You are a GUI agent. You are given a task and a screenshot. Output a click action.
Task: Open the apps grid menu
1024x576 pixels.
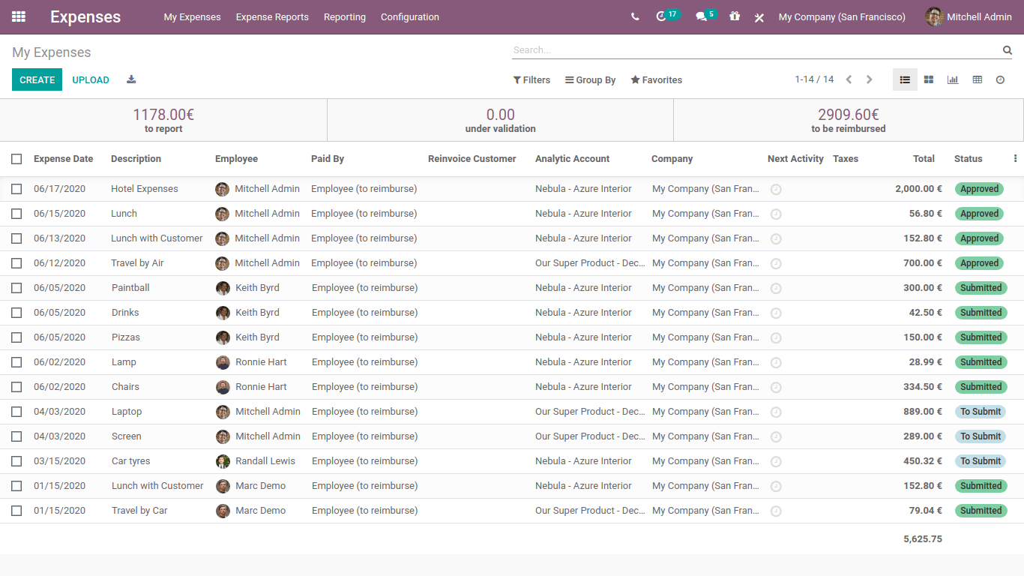click(x=19, y=16)
